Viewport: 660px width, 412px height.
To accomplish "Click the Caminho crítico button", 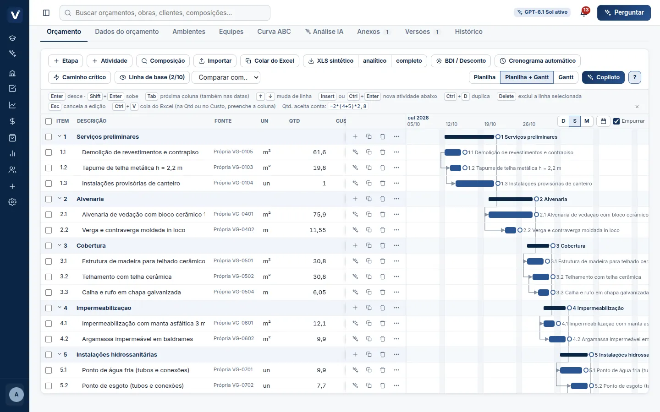I will 79,77.
